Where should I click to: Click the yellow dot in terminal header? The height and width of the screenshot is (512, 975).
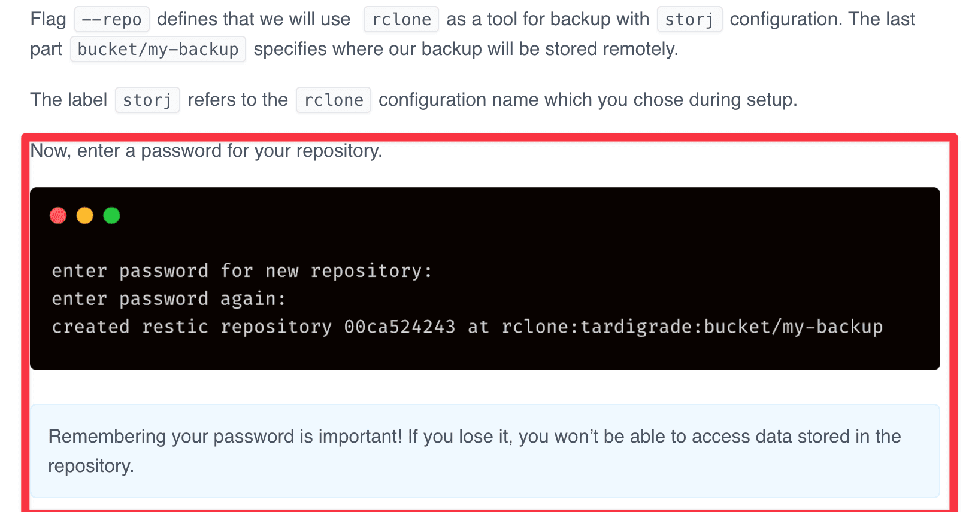[85, 215]
